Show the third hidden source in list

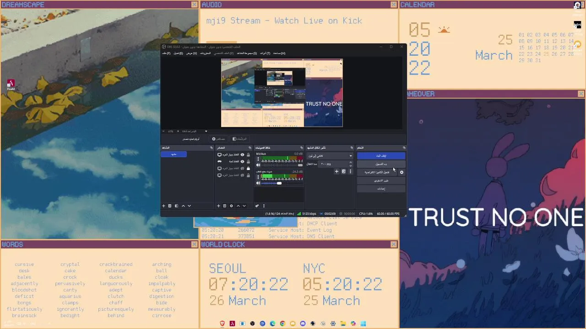242,168
